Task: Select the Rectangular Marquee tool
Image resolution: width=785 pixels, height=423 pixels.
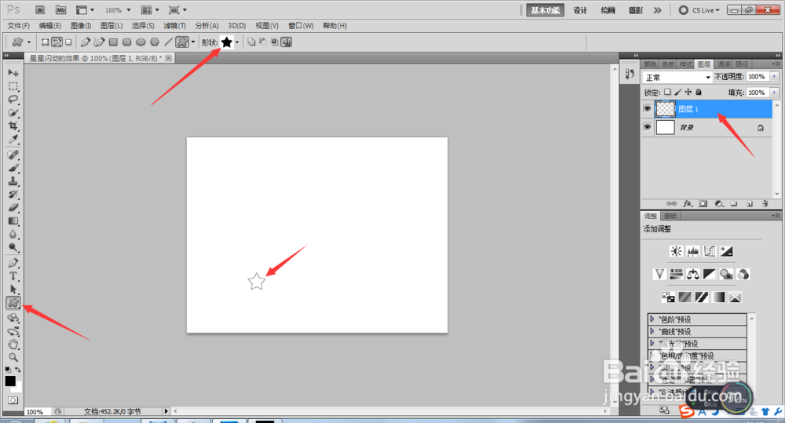Action: [13, 86]
